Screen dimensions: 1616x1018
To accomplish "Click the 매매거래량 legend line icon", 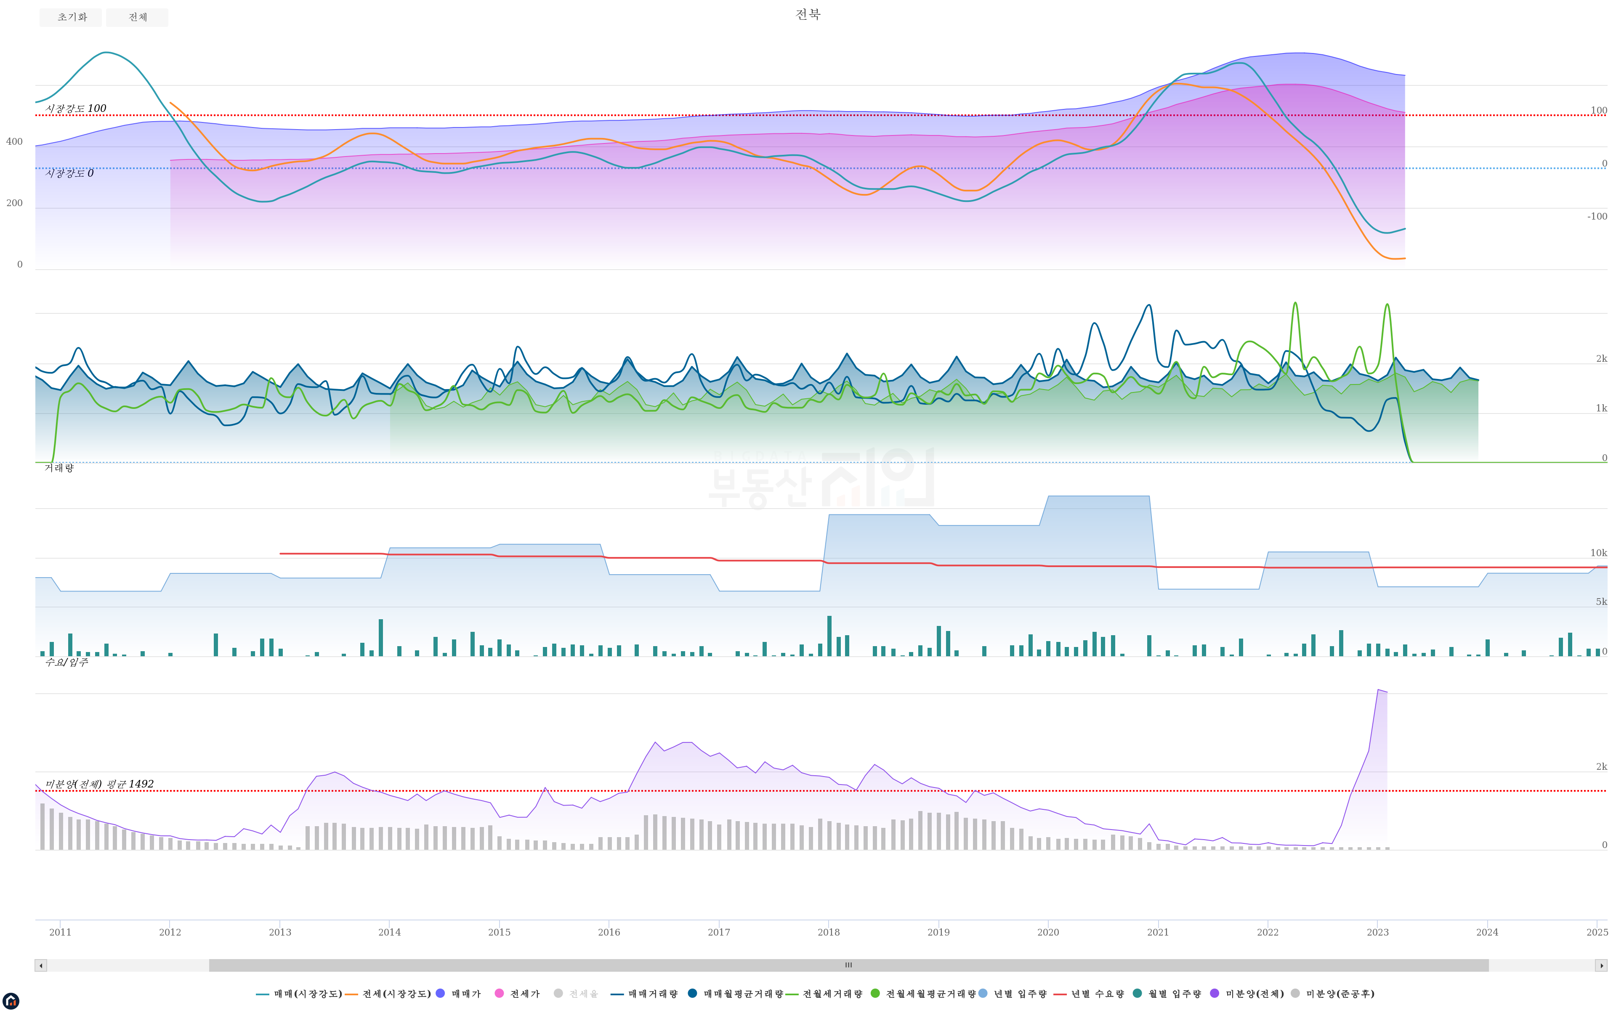I will (617, 994).
